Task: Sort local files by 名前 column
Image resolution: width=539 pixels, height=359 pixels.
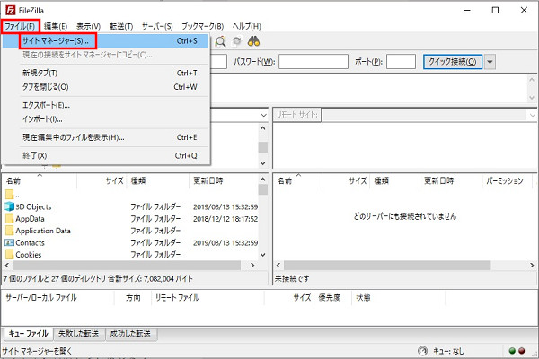Action: tap(40, 180)
